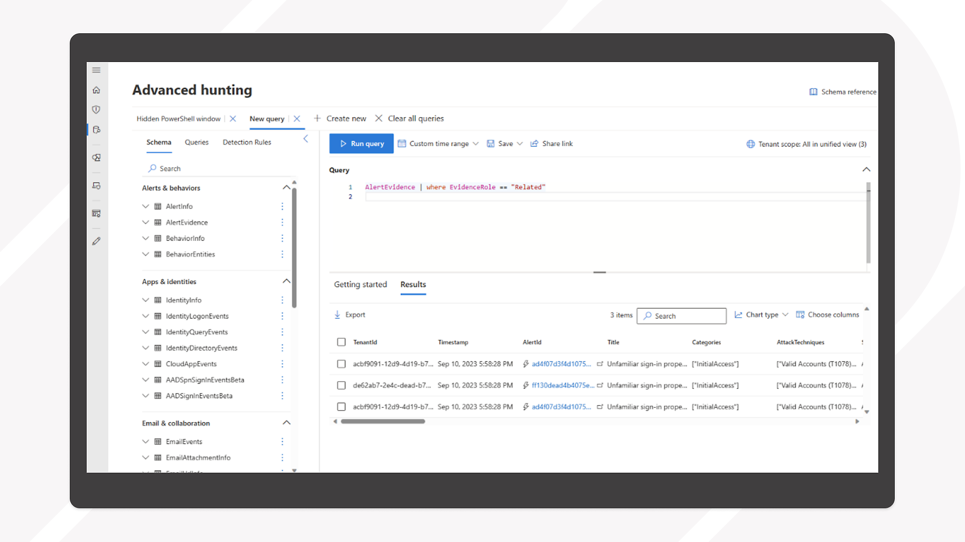Click the hamburger menu icon
This screenshot has width=965, height=542.
pyautogui.click(x=96, y=70)
